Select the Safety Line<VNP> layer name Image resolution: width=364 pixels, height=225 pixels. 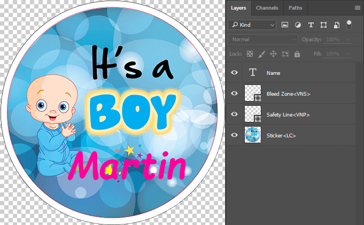288,115
